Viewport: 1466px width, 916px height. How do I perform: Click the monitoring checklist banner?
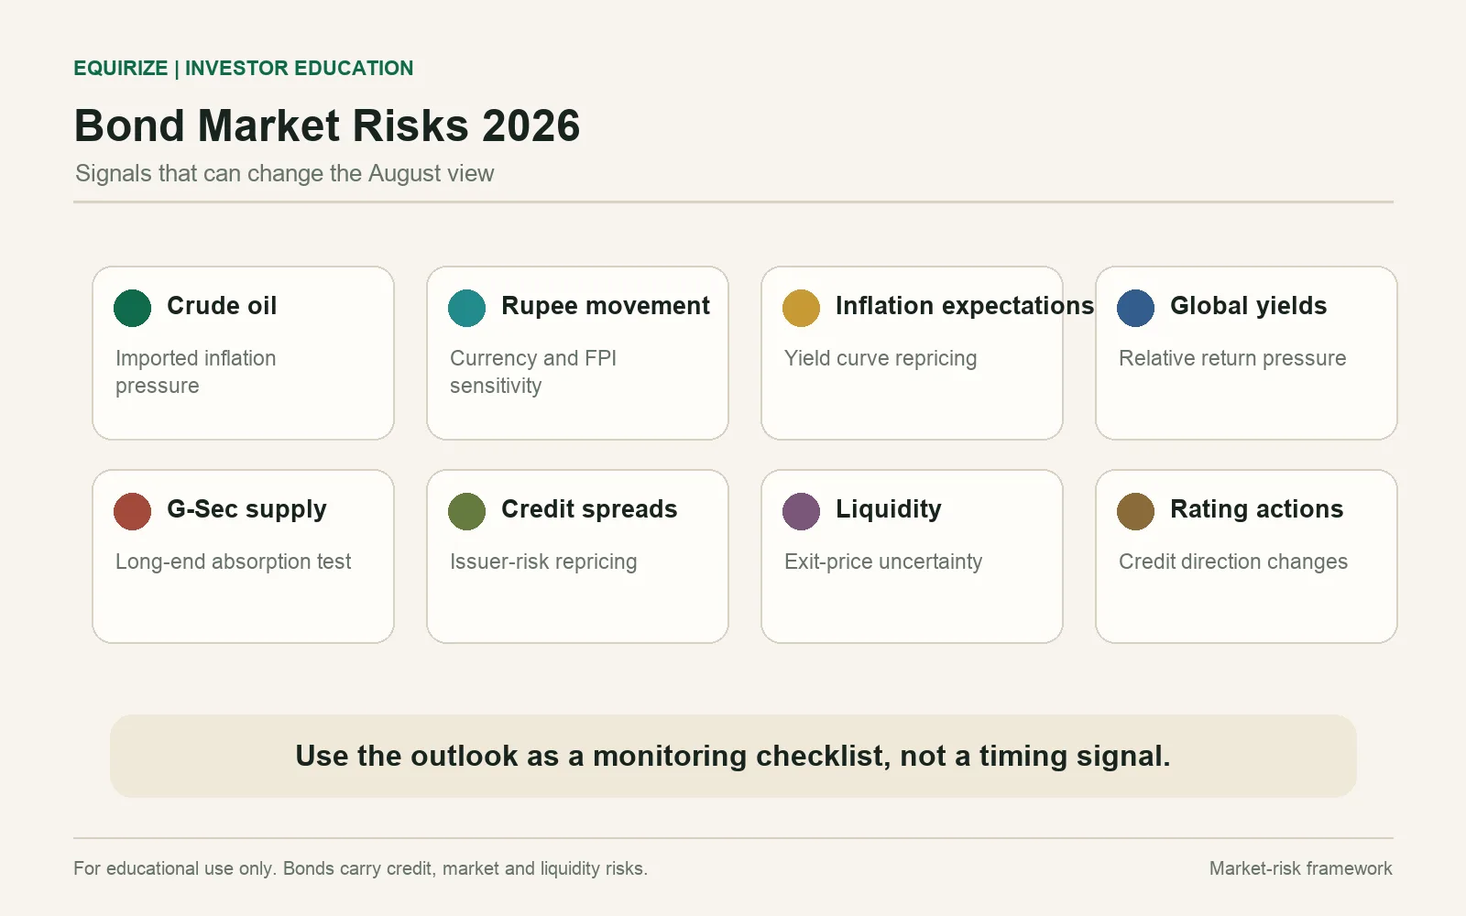click(733, 756)
